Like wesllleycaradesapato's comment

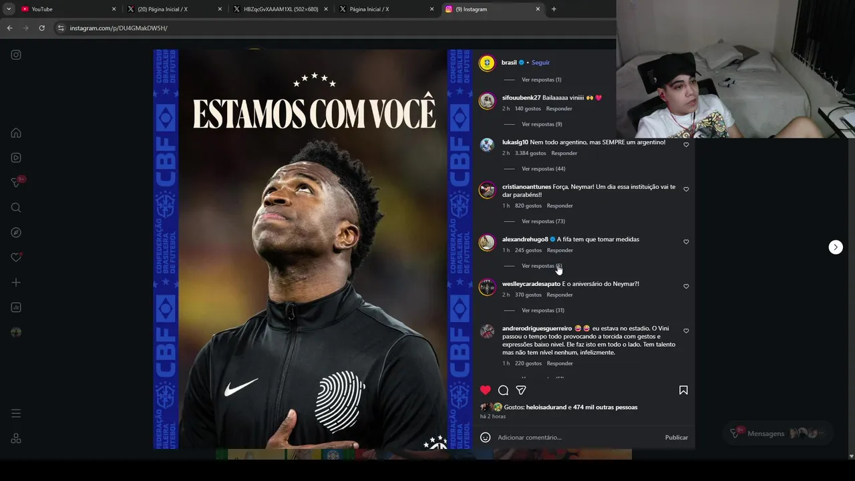coord(686,287)
